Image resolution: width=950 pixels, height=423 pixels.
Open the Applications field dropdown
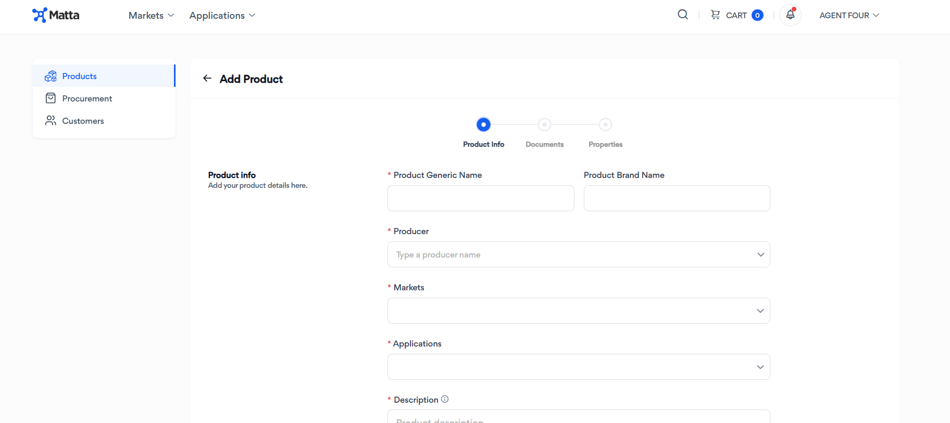coord(579,367)
